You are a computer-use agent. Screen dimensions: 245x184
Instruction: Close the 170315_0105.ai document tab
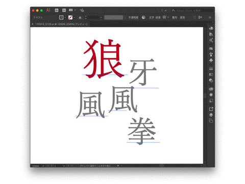[x=33, y=24]
